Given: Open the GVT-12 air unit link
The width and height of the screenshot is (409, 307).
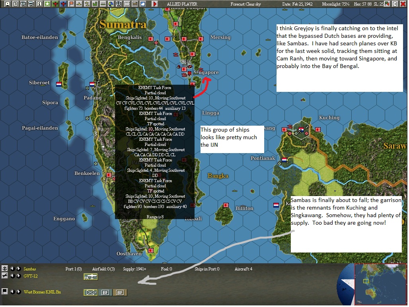Looking at the screenshot, I should click(x=31, y=276).
